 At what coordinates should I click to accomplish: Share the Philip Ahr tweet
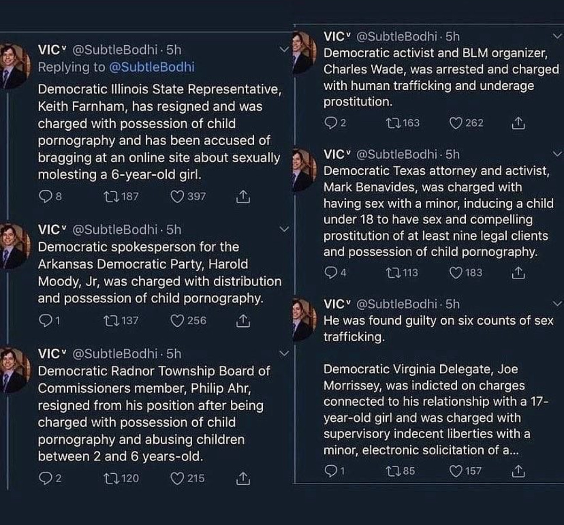click(243, 478)
